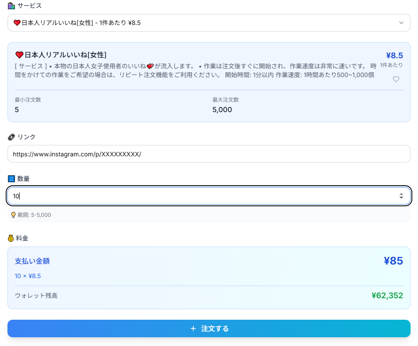Click inside the 数量 quantity field

point(202,196)
